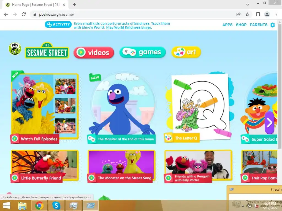Screen dimensions: 282x211
Task: Play the Fruit Rap Battle video
Action: (x=259, y=166)
